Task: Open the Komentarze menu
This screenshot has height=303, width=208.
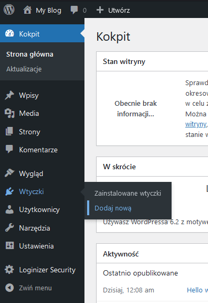Action: (42, 150)
